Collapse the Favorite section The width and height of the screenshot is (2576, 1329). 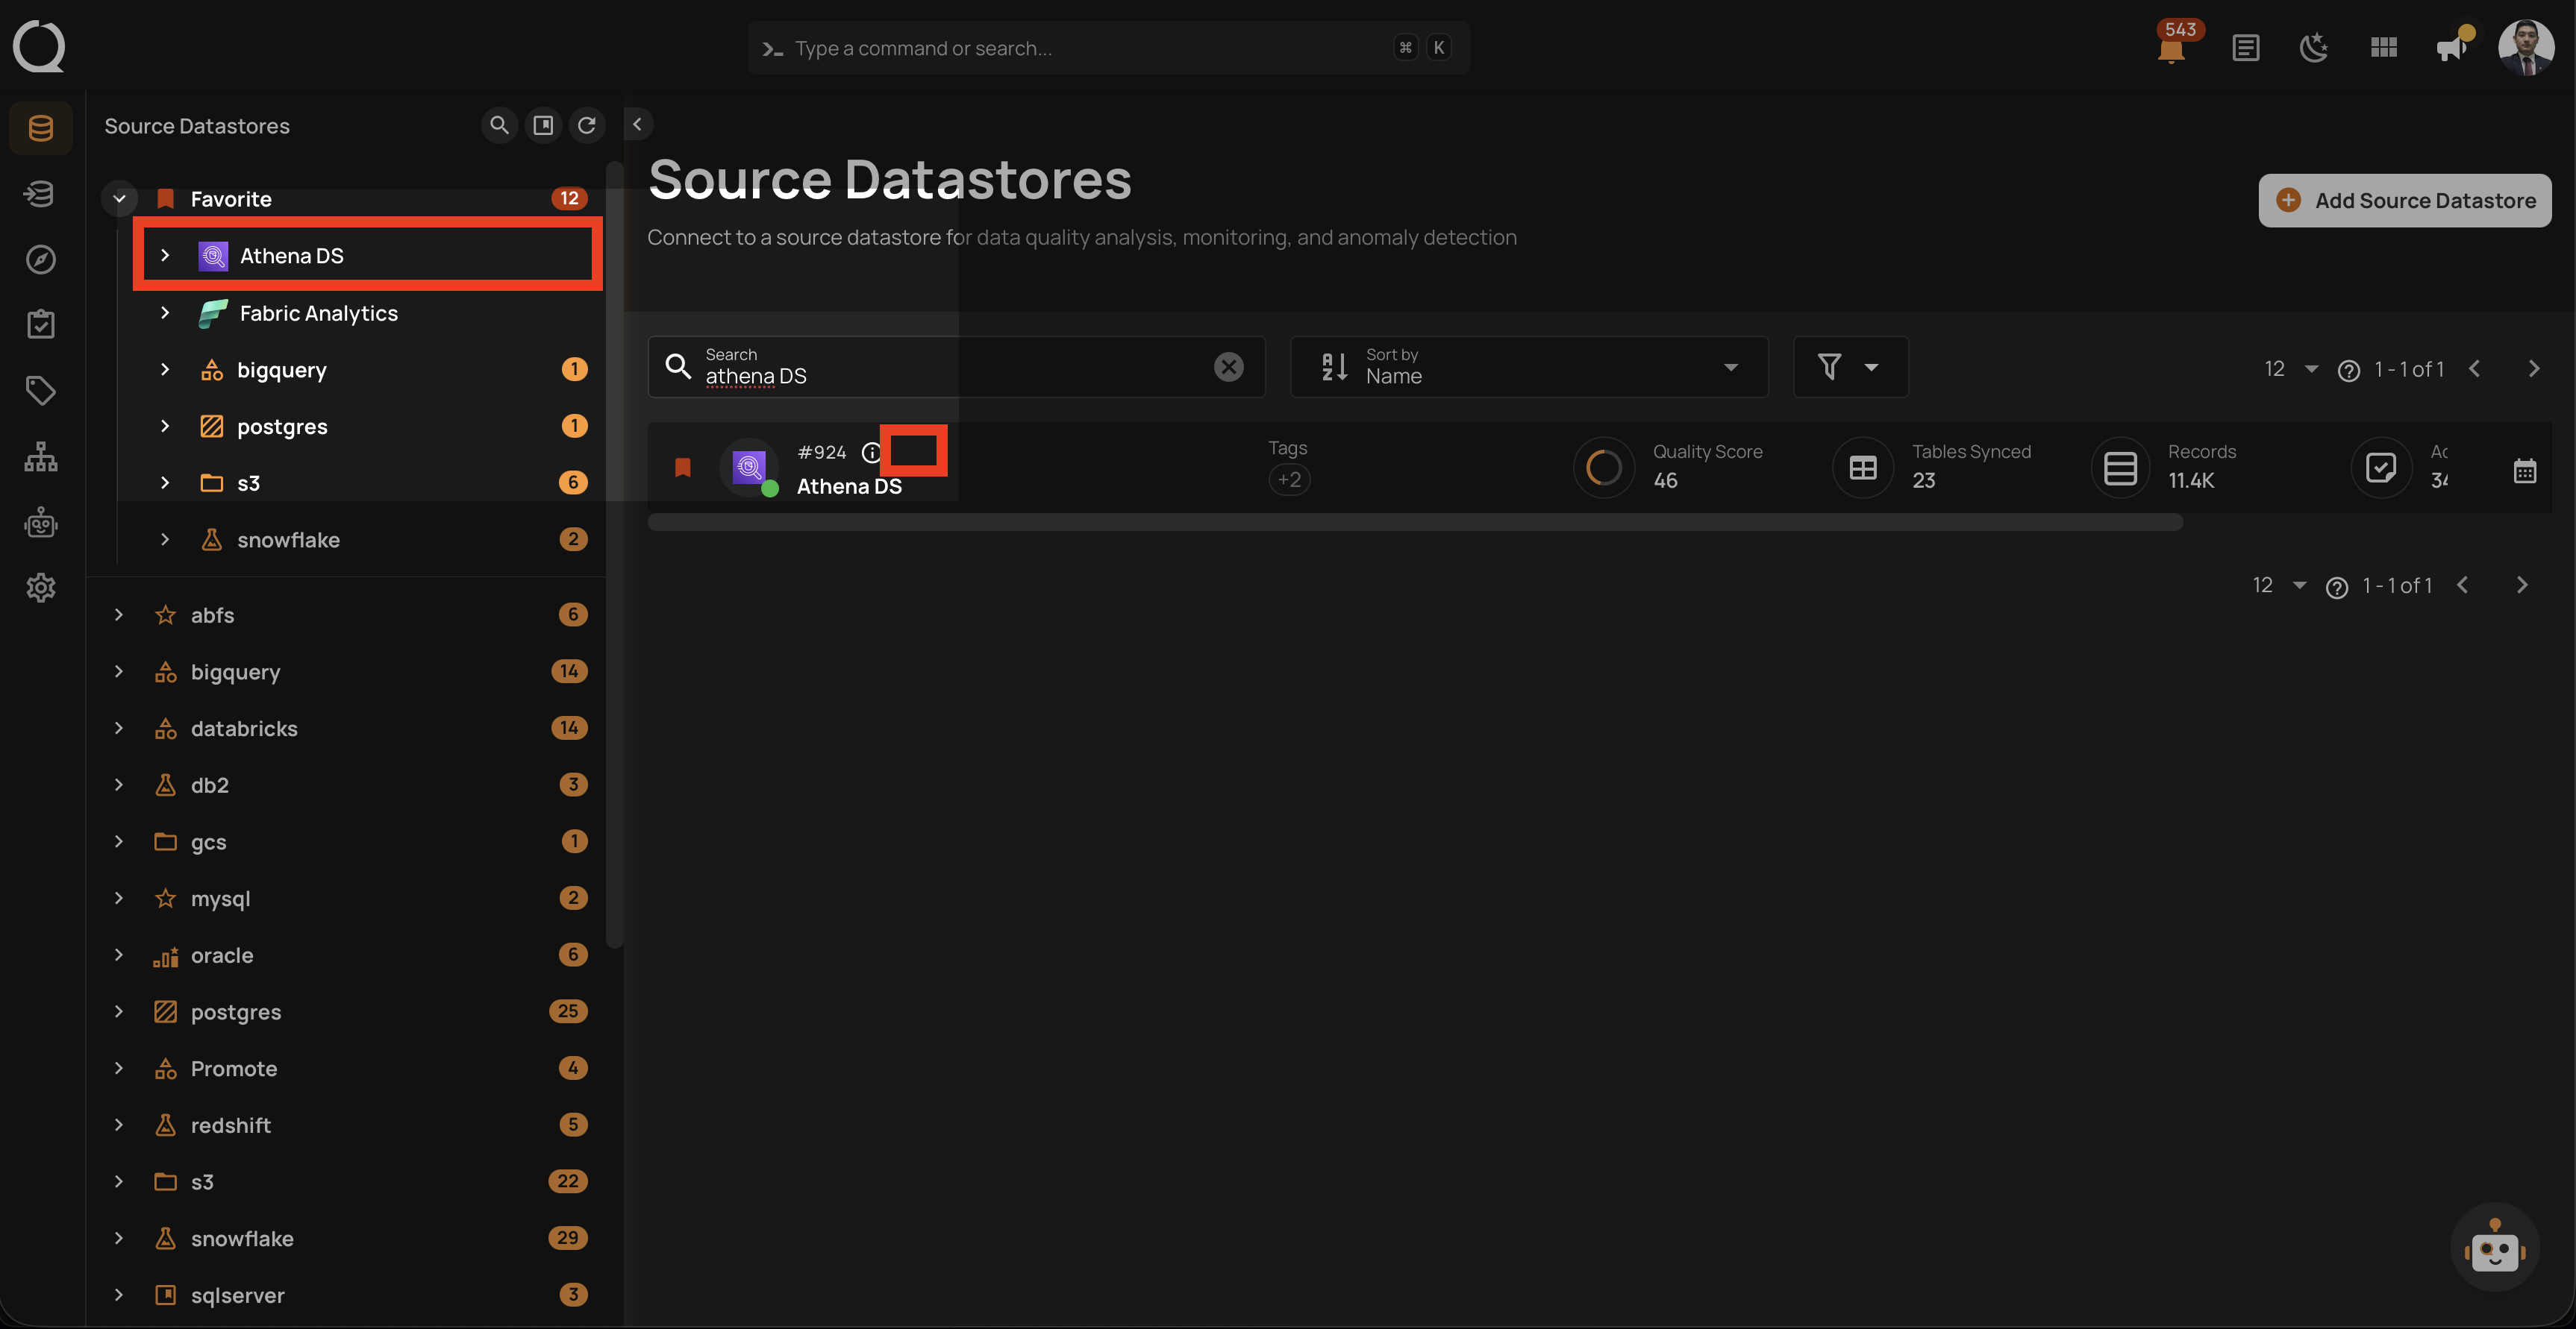coord(119,198)
